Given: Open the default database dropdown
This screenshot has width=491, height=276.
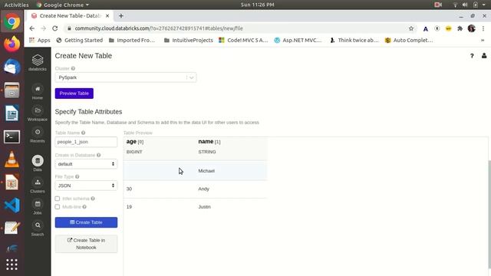Looking at the screenshot, I should (x=86, y=164).
